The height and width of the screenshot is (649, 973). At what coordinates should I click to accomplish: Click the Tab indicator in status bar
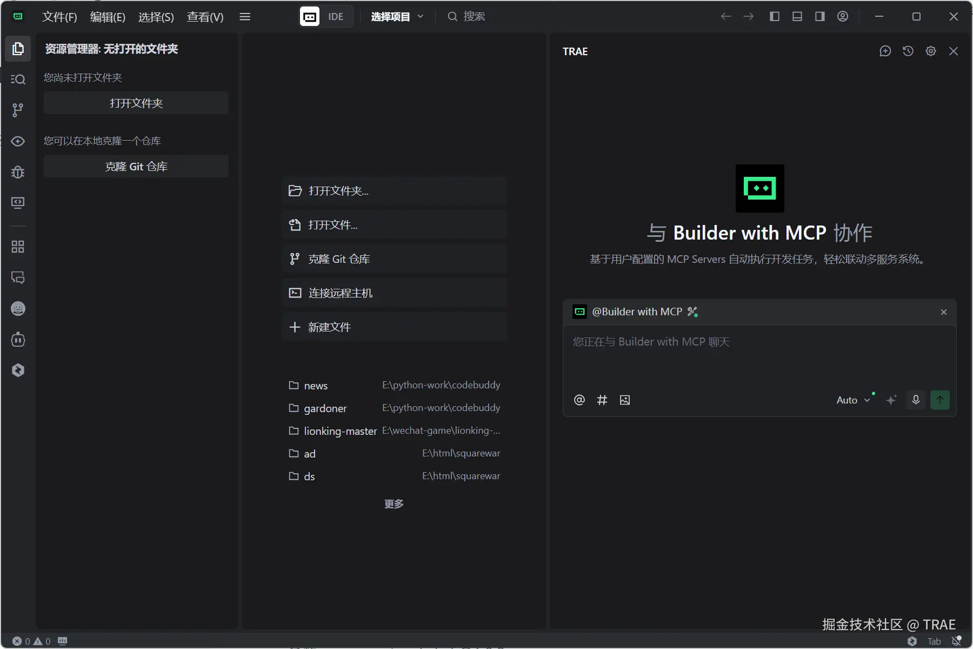934,641
